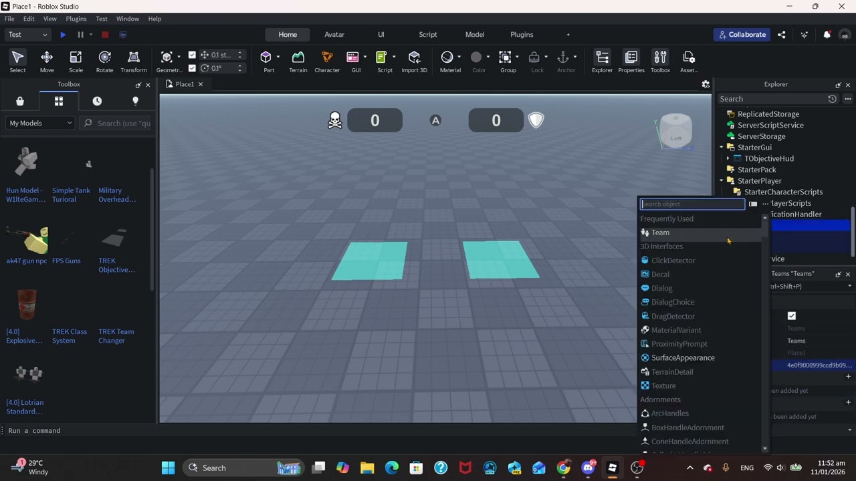
Task: Collapse the StarterGui tree node
Action: pyautogui.click(x=722, y=148)
